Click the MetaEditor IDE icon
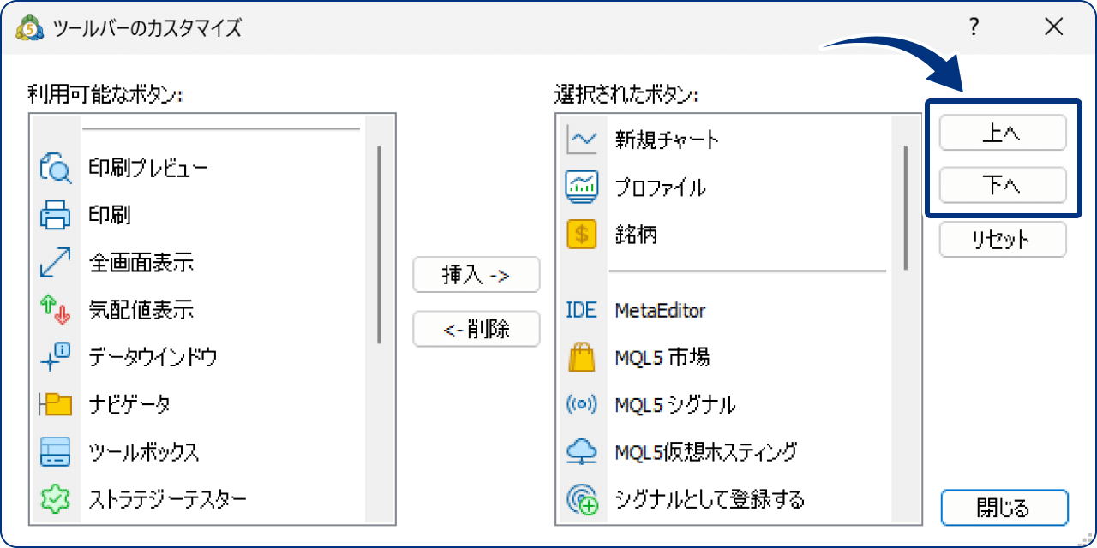Viewport: 1097px width, 548px height. (581, 311)
